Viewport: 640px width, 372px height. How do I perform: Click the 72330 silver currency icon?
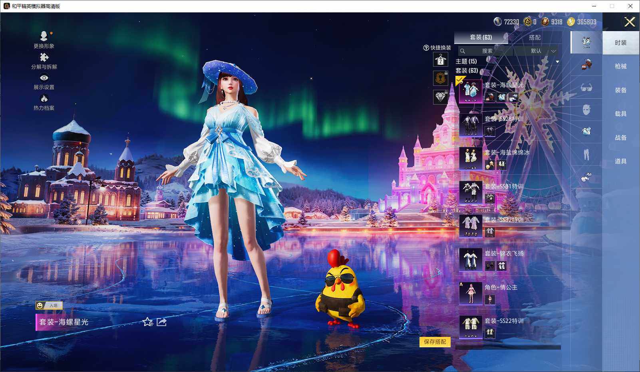[498, 22]
